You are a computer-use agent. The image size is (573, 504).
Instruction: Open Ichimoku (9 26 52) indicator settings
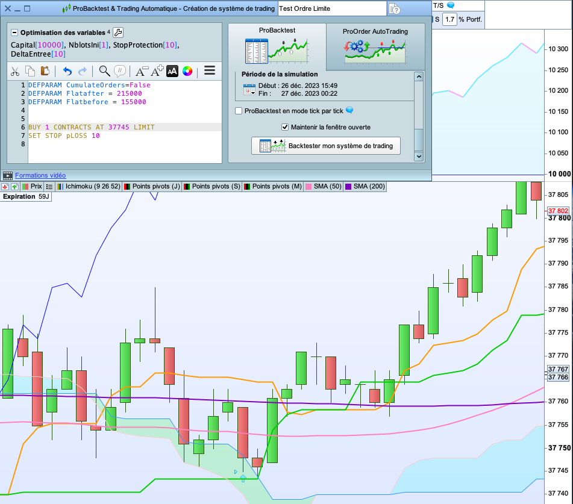(89, 186)
